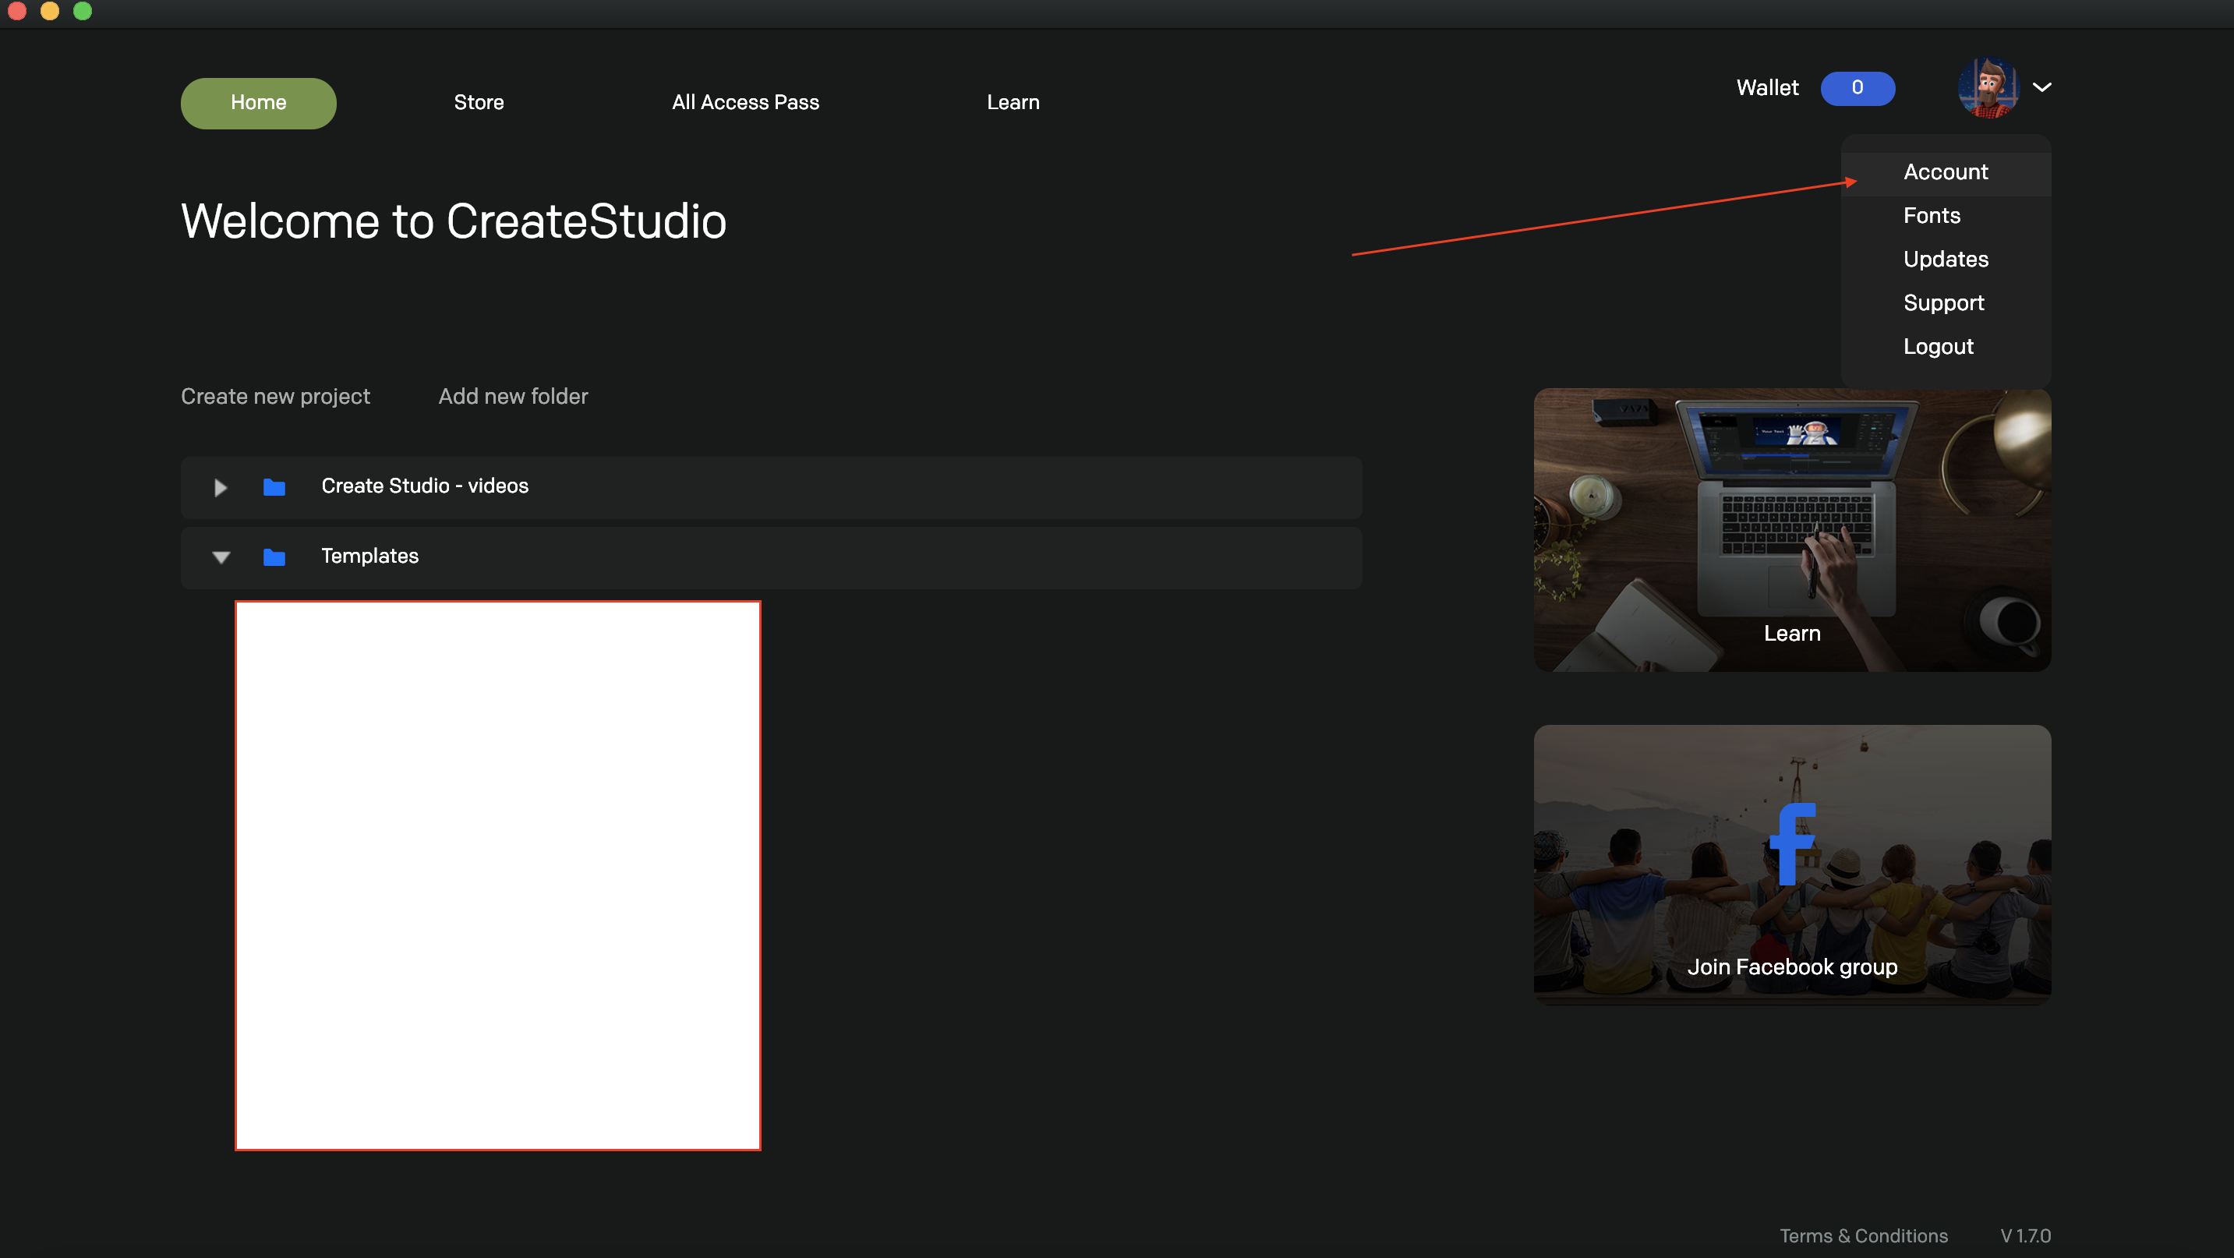Open the Terms & Conditions link
2234x1258 pixels.
1864,1235
